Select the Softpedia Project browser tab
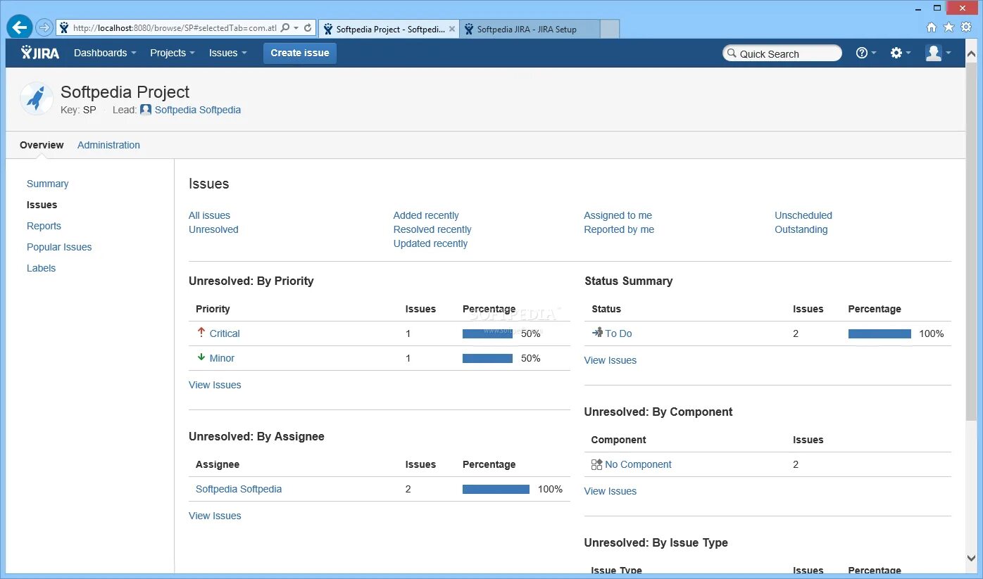This screenshot has width=983, height=579. click(389, 29)
